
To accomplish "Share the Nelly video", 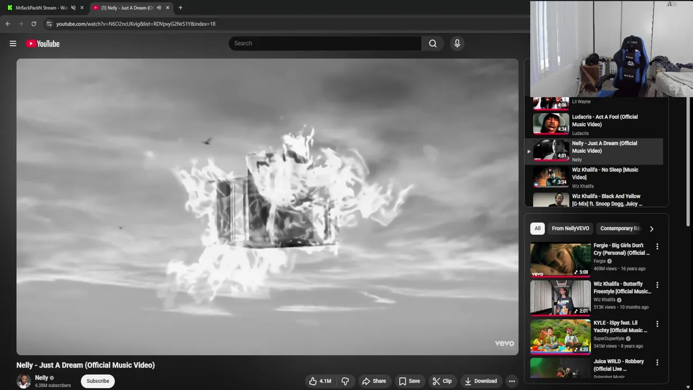I will [374, 381].
